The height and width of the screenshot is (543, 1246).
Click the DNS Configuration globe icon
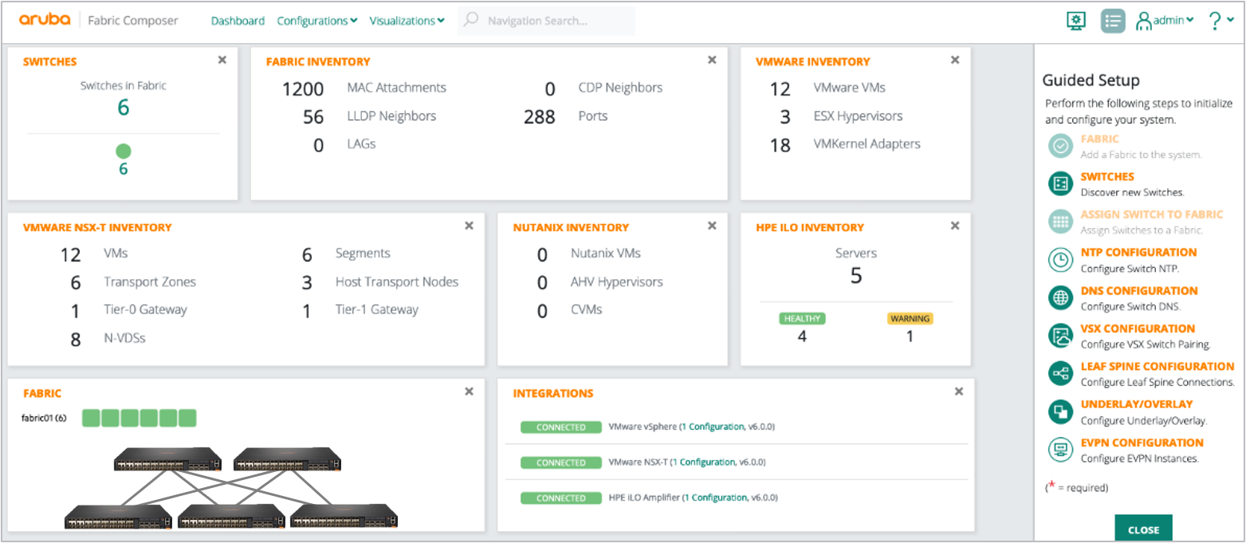click(1060, 298)
